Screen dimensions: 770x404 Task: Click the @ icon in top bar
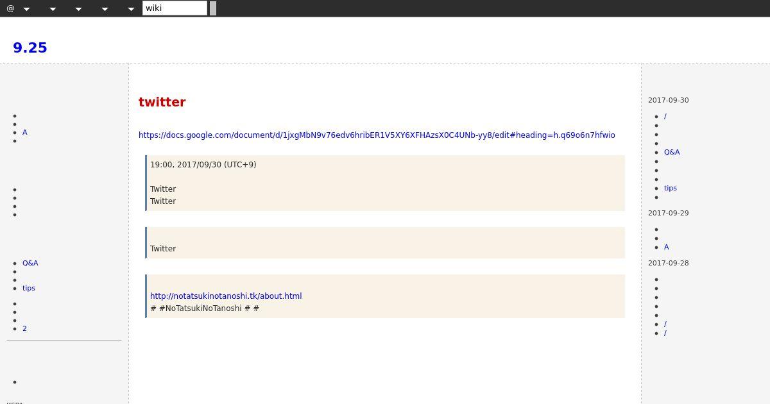[x=10, y=9]
